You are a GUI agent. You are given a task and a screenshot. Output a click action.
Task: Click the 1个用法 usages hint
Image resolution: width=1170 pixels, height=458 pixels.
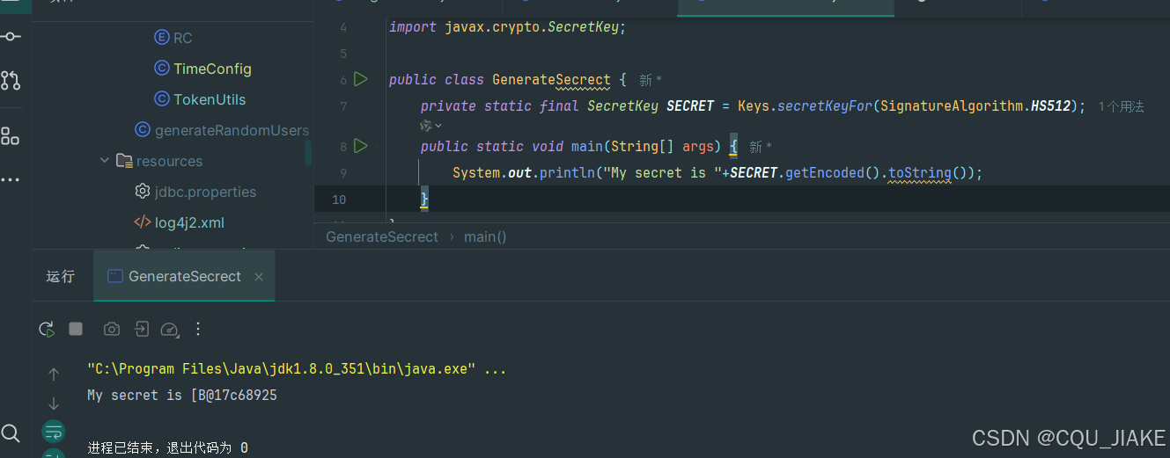[x=1122, y=106]
